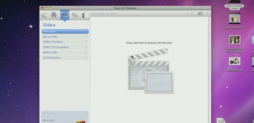Viewport: 254px width, 123px height.
Task: Click the Video heading in the sidebar
Action: point(49,25)
